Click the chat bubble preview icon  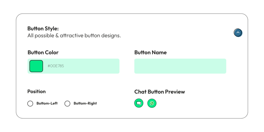pos(139,103)
